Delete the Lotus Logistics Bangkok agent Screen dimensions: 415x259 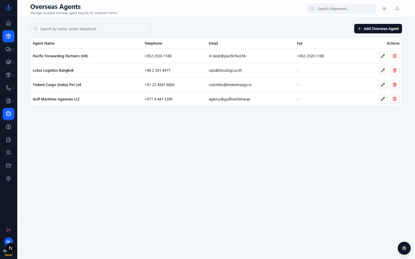click(x=395, y=71)
